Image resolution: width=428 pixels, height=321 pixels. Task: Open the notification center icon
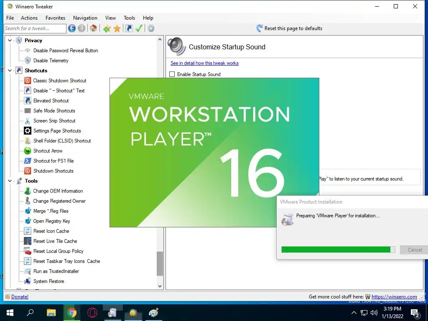(415, 313)
